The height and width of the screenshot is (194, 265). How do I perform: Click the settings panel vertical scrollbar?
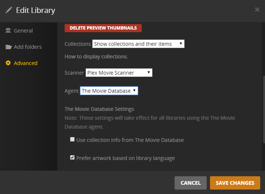(264, 109)
